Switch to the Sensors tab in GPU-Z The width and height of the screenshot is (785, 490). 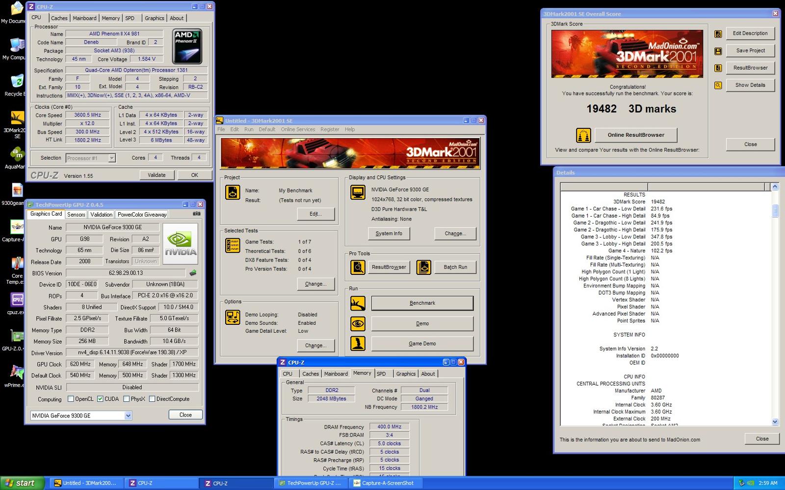pyautogui.click(x=76, y=214)
